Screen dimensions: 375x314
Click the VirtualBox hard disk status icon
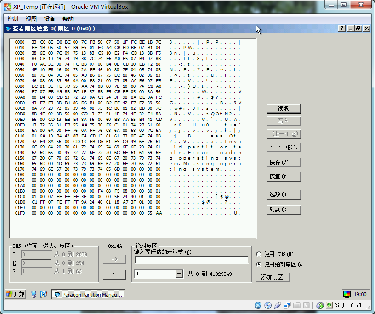(x=258, y=305)
